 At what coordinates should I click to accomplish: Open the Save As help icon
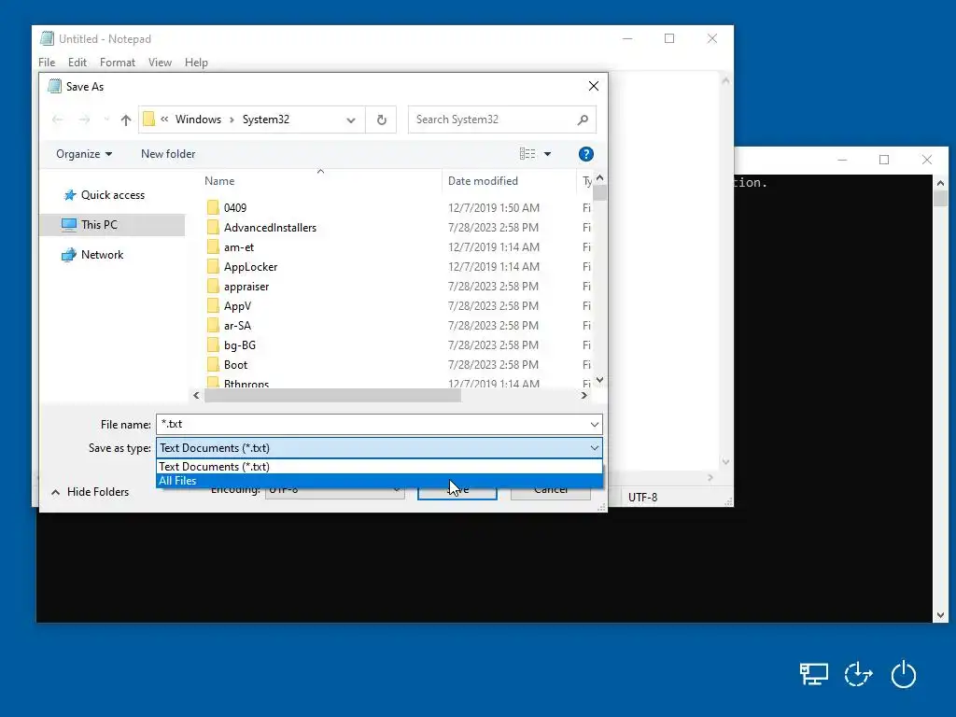click(586, 154)
